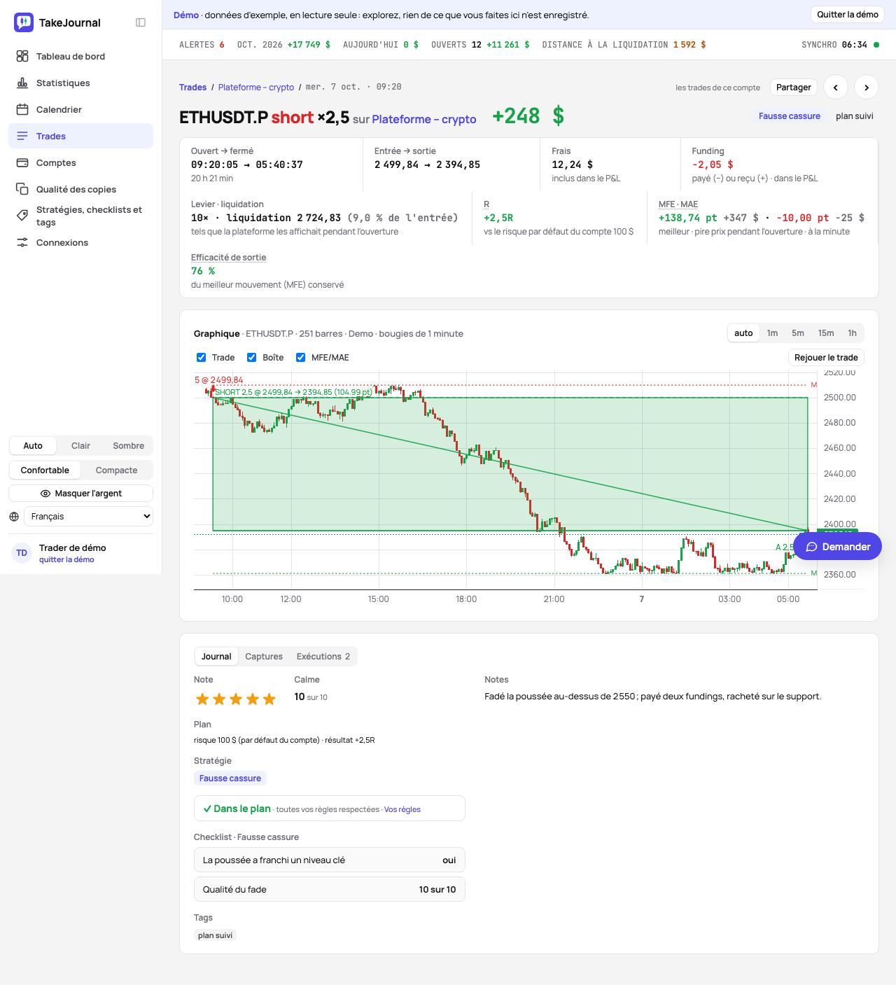Image resolution: width=896 pixels, height=985 pixels.
Task: Switch theme to Clair
Action: click(80, 446)
